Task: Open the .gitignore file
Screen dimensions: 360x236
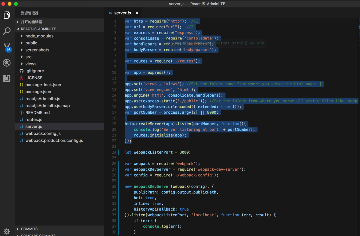Action: (35, 71)
